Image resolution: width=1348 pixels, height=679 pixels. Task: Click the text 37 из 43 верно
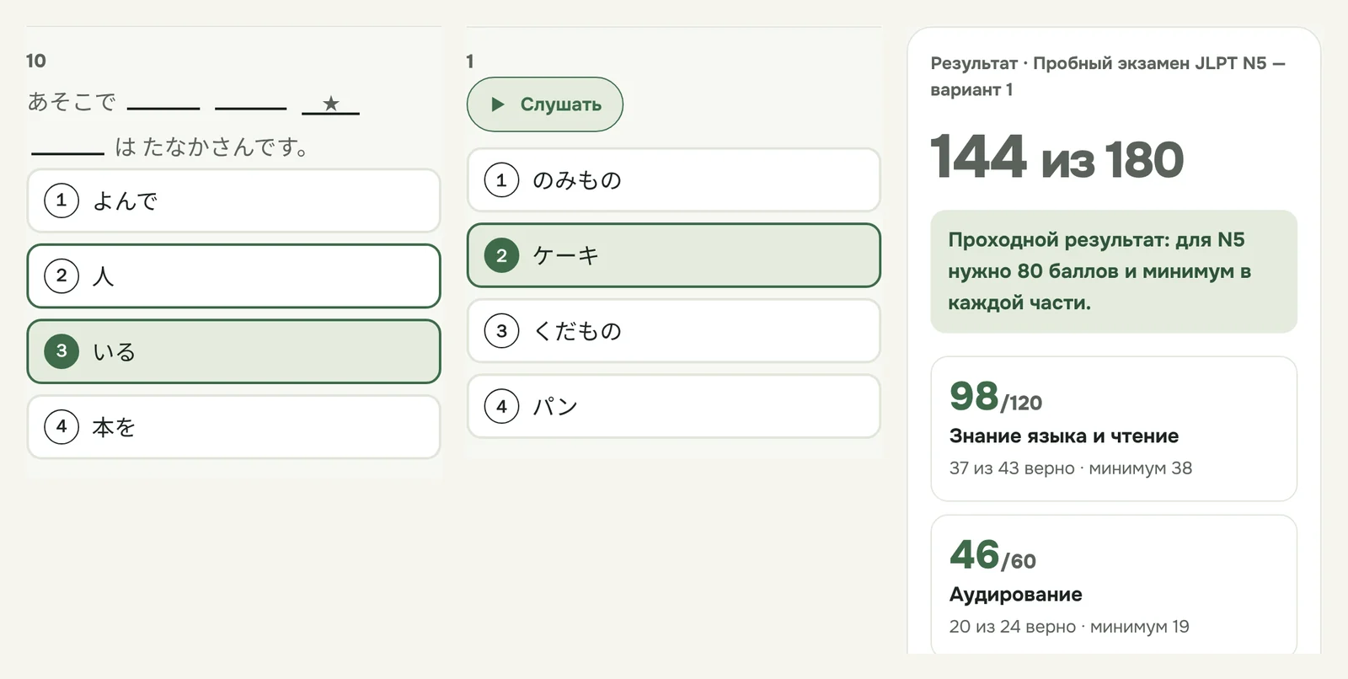(x=1012, y=468)
